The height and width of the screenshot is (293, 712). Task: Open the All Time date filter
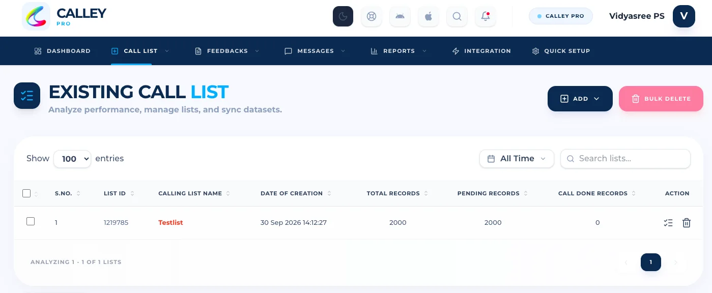click(517, 159)
